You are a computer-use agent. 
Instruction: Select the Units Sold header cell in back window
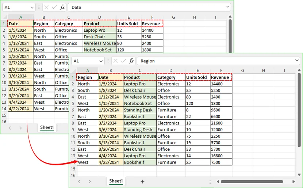click(129, 24)
